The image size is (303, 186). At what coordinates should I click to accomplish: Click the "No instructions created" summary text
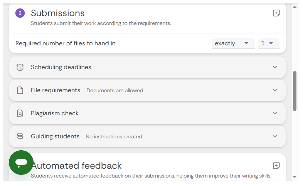tap(114, 137)
